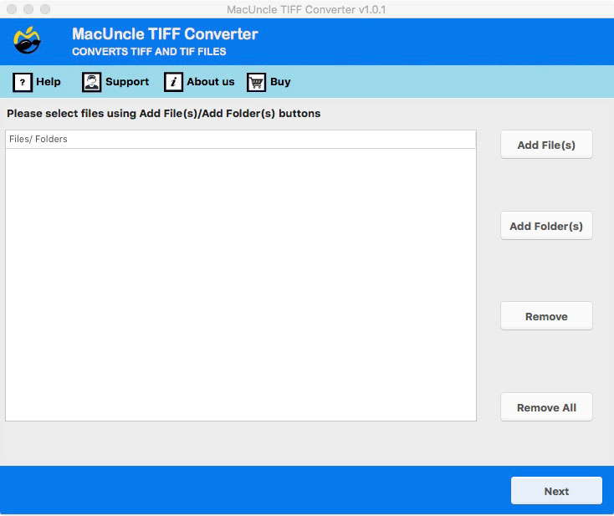Click the MacUncle TIFF Converter header title
Viewport: 614px width, 516px height.
pyautogui.click(x=165, y=34)
